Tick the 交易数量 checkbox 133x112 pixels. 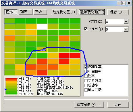point(86,81)
